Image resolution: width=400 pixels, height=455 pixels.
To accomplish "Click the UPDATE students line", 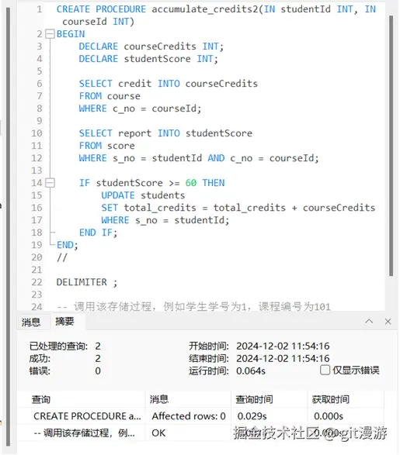I will (143, 195).
